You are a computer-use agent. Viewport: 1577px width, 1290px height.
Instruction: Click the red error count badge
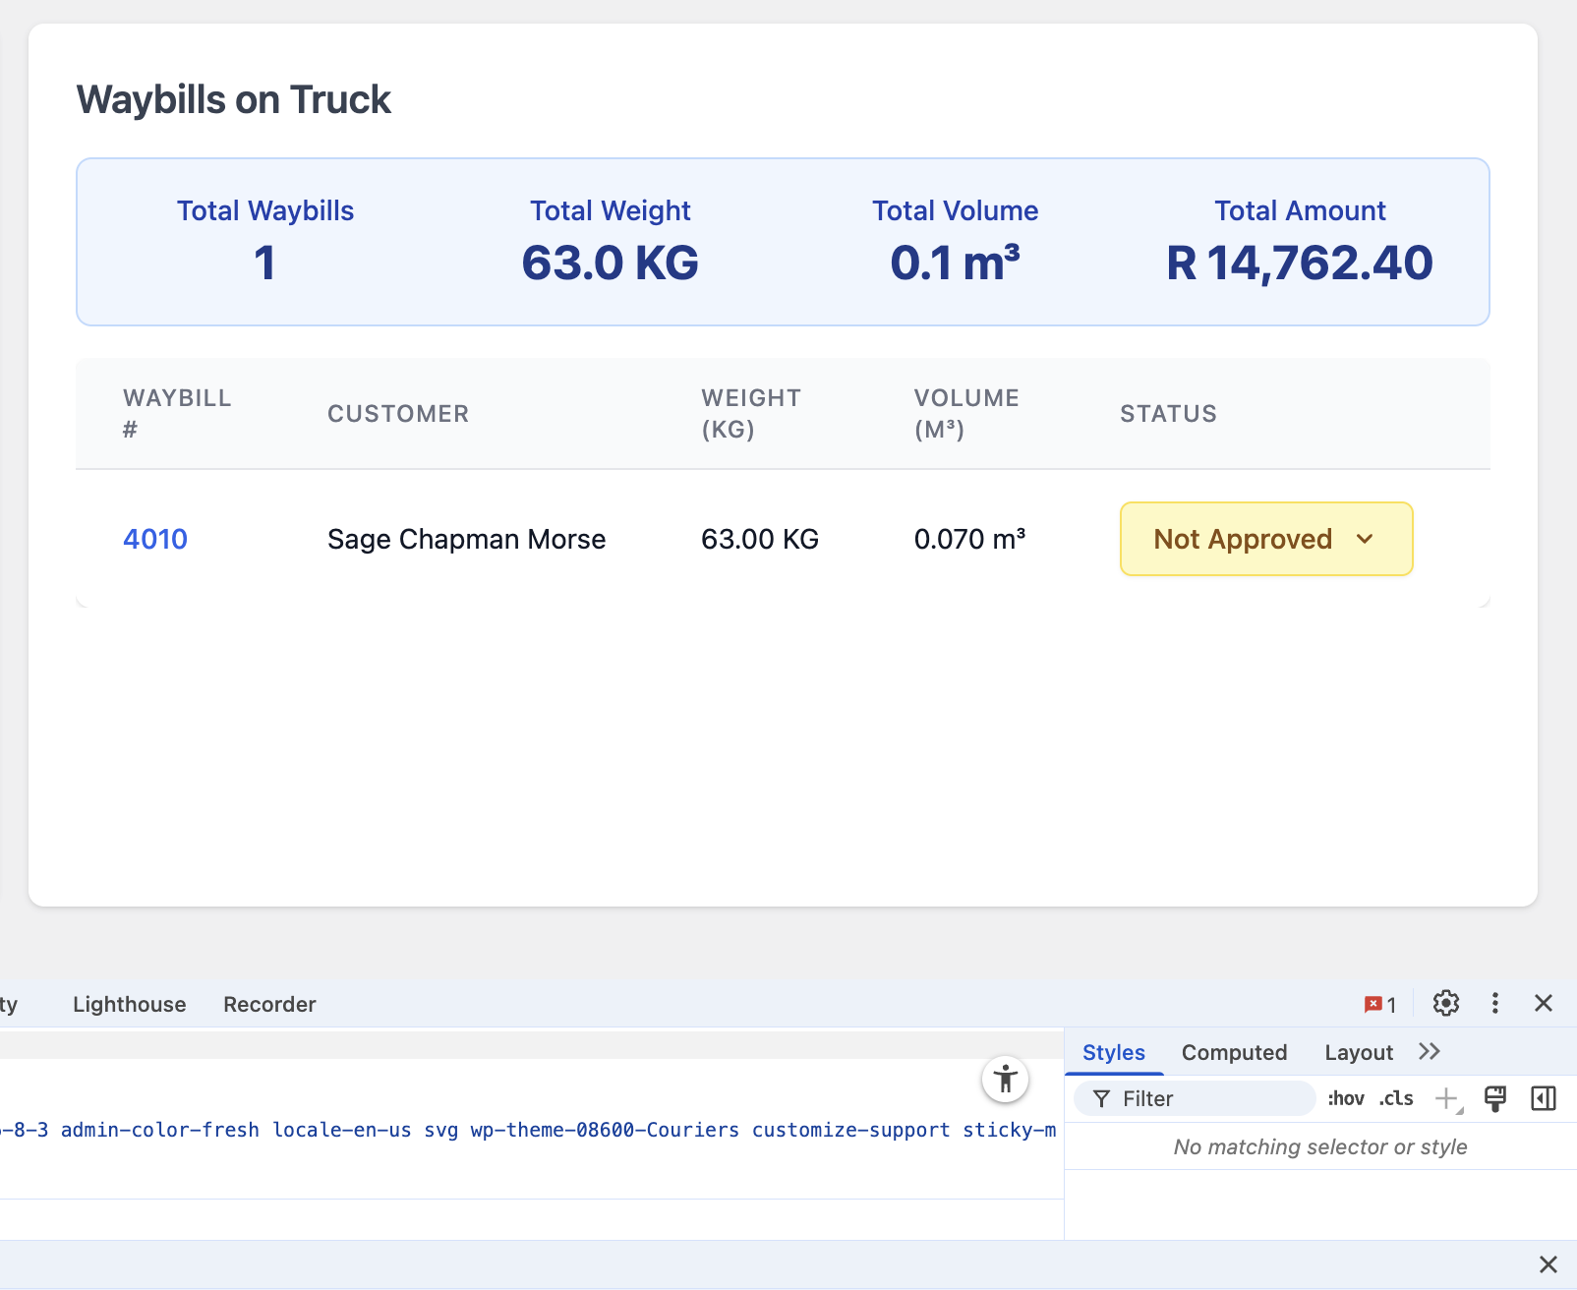pos(1380,1004)
